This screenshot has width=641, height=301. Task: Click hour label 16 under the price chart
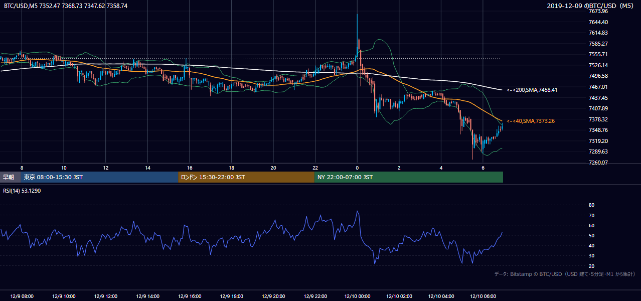click(189, 168)
